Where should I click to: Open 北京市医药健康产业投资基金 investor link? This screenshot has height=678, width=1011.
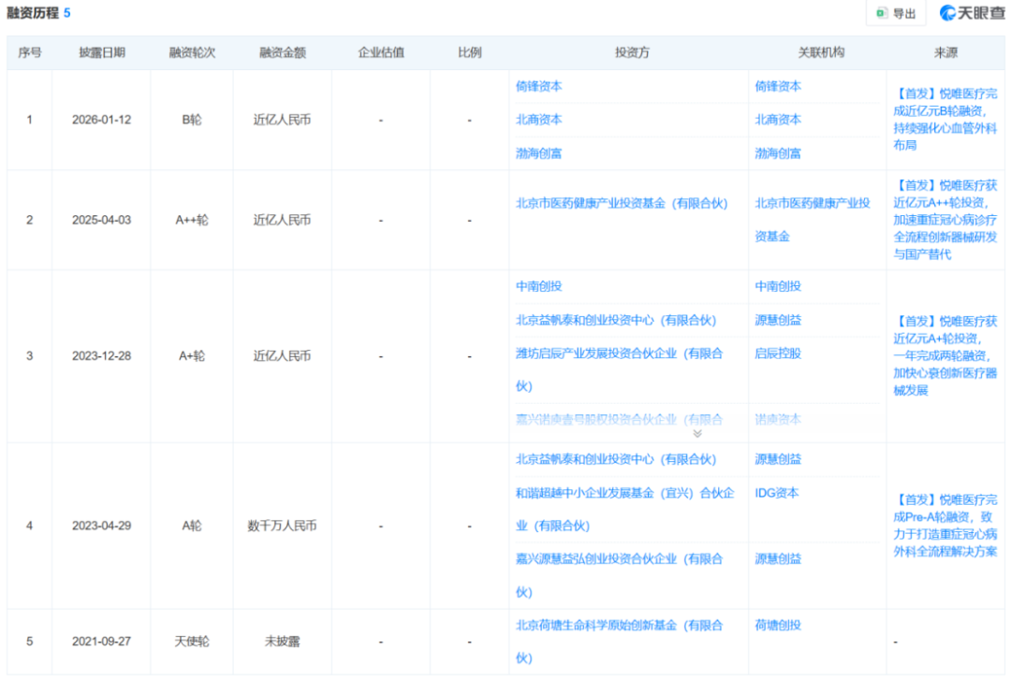(x=622, y=204)
